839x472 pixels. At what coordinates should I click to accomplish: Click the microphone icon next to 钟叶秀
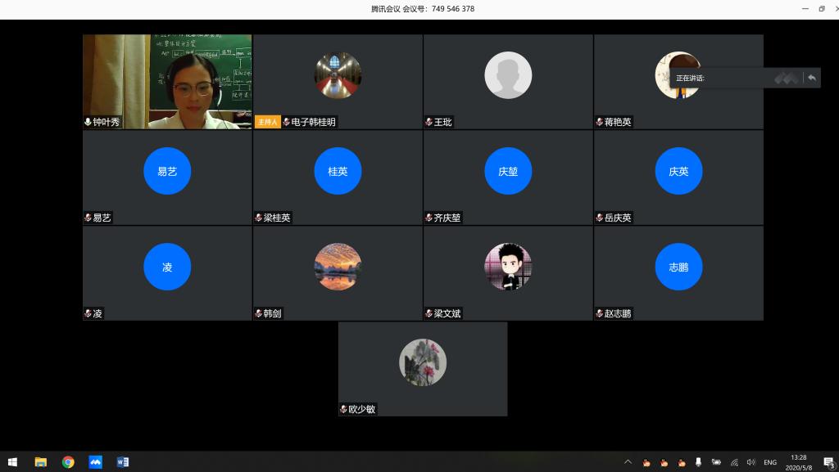(88, 123)
